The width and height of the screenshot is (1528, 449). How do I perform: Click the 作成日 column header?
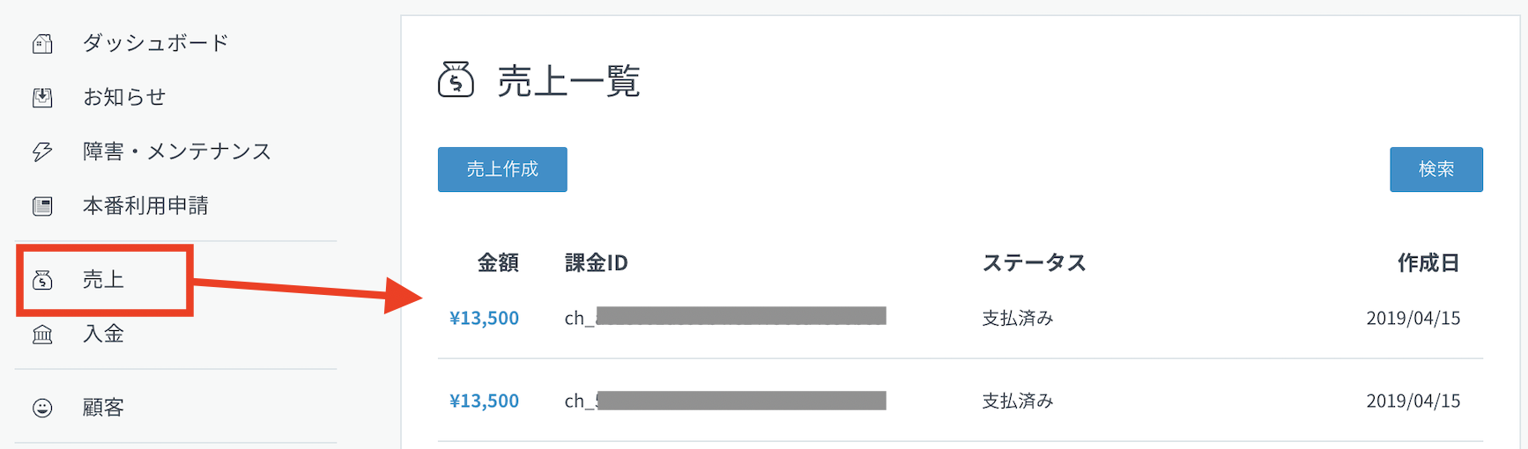pyautogui.click(x=1428, y=262)
